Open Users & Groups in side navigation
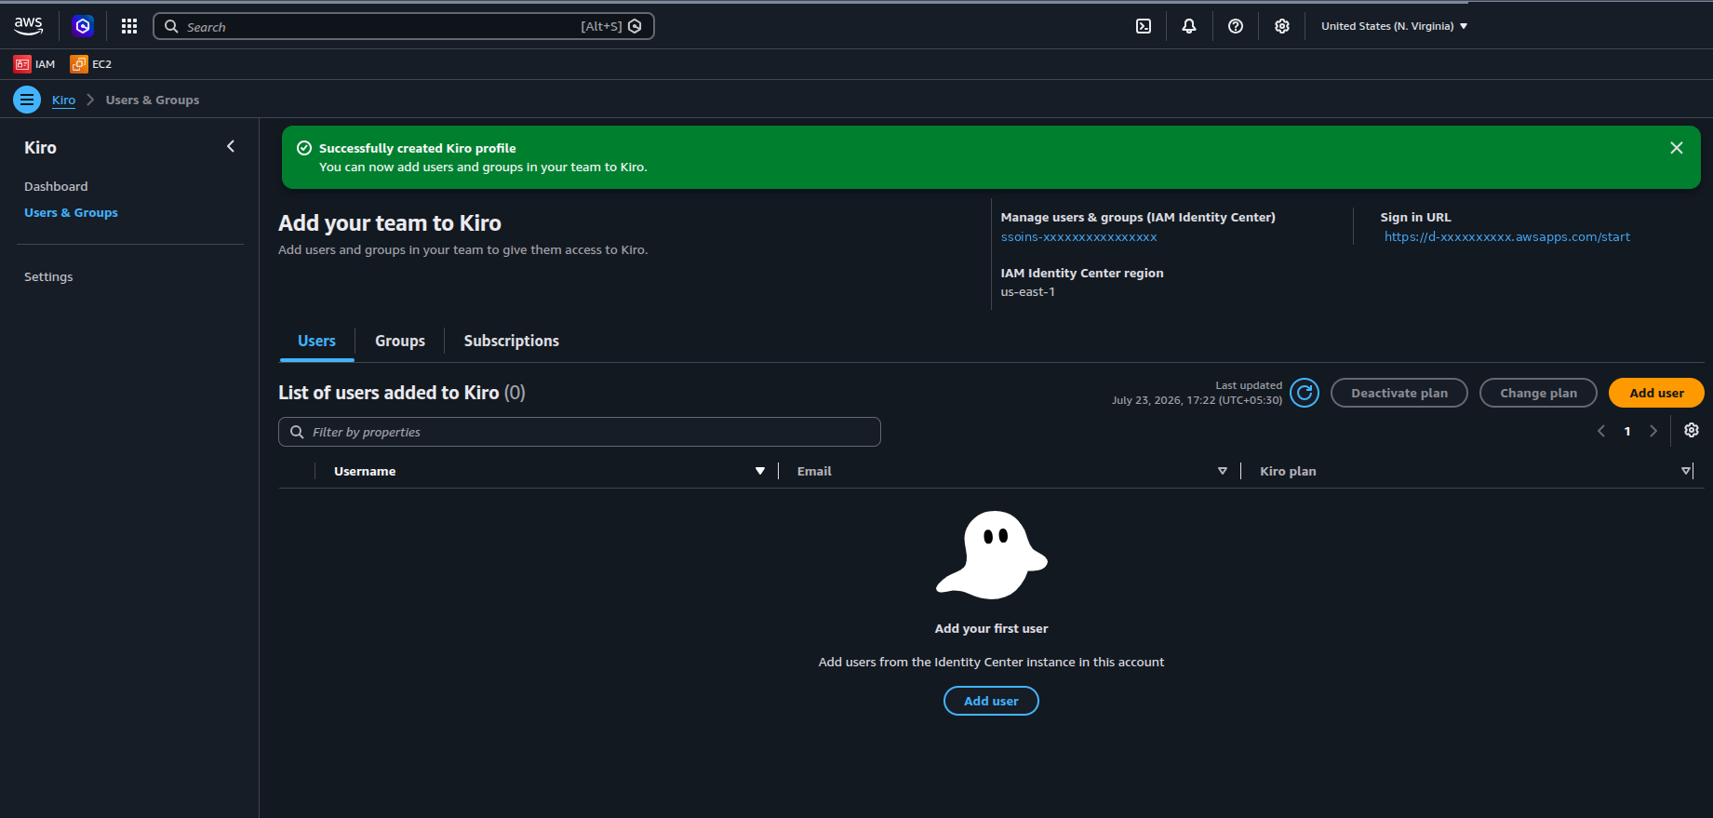The width and height of the screenshot is (1713, 818). pyautogui.click(x=71, y=212)
